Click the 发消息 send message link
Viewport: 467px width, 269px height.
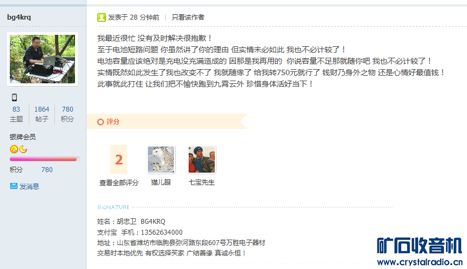click(x=29, y=186)
